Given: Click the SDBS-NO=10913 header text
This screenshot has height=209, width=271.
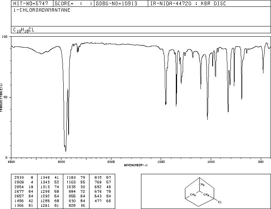Looking at the screenshot, I should [x=116, y=3].
